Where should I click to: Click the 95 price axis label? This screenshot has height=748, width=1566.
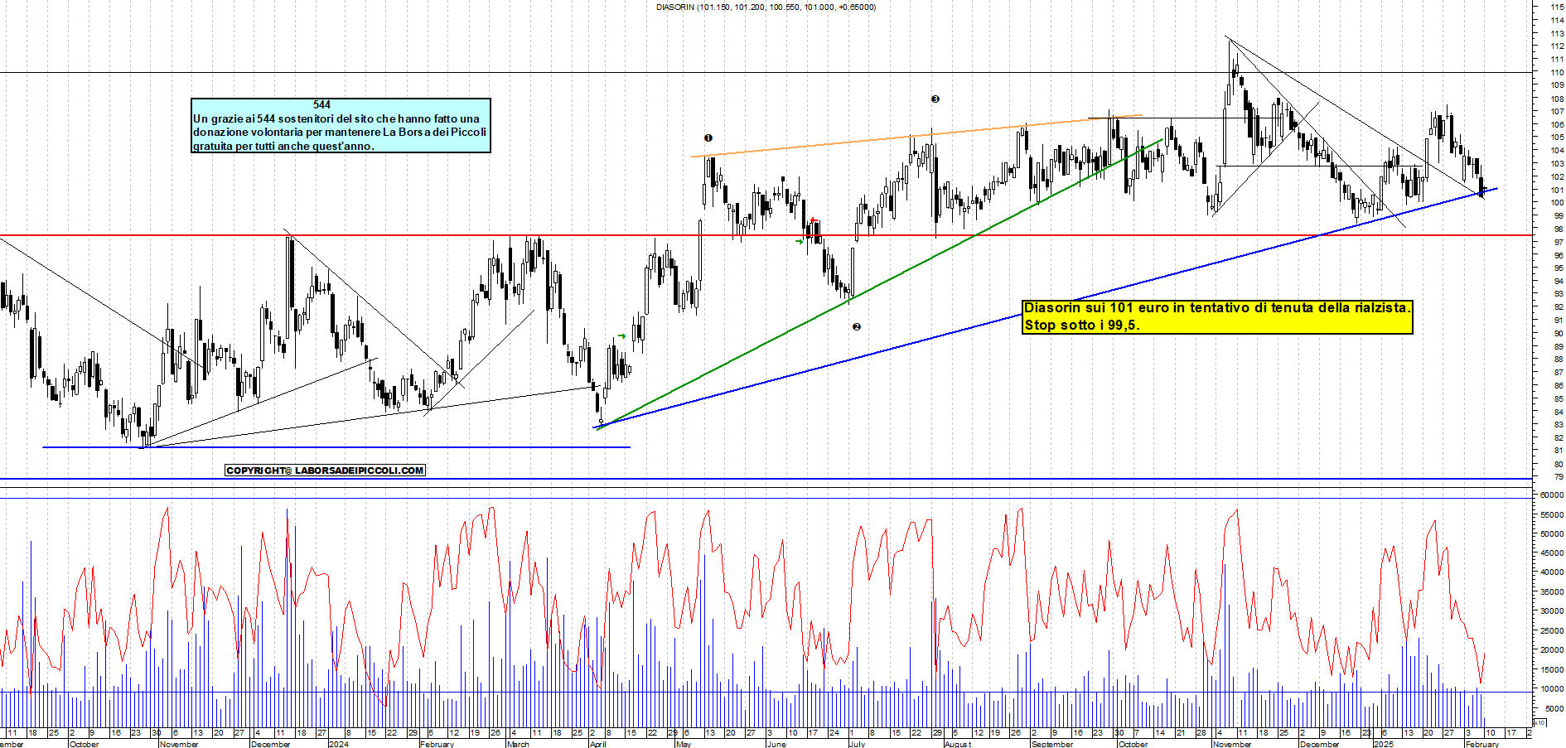[x=1559, y=268]
